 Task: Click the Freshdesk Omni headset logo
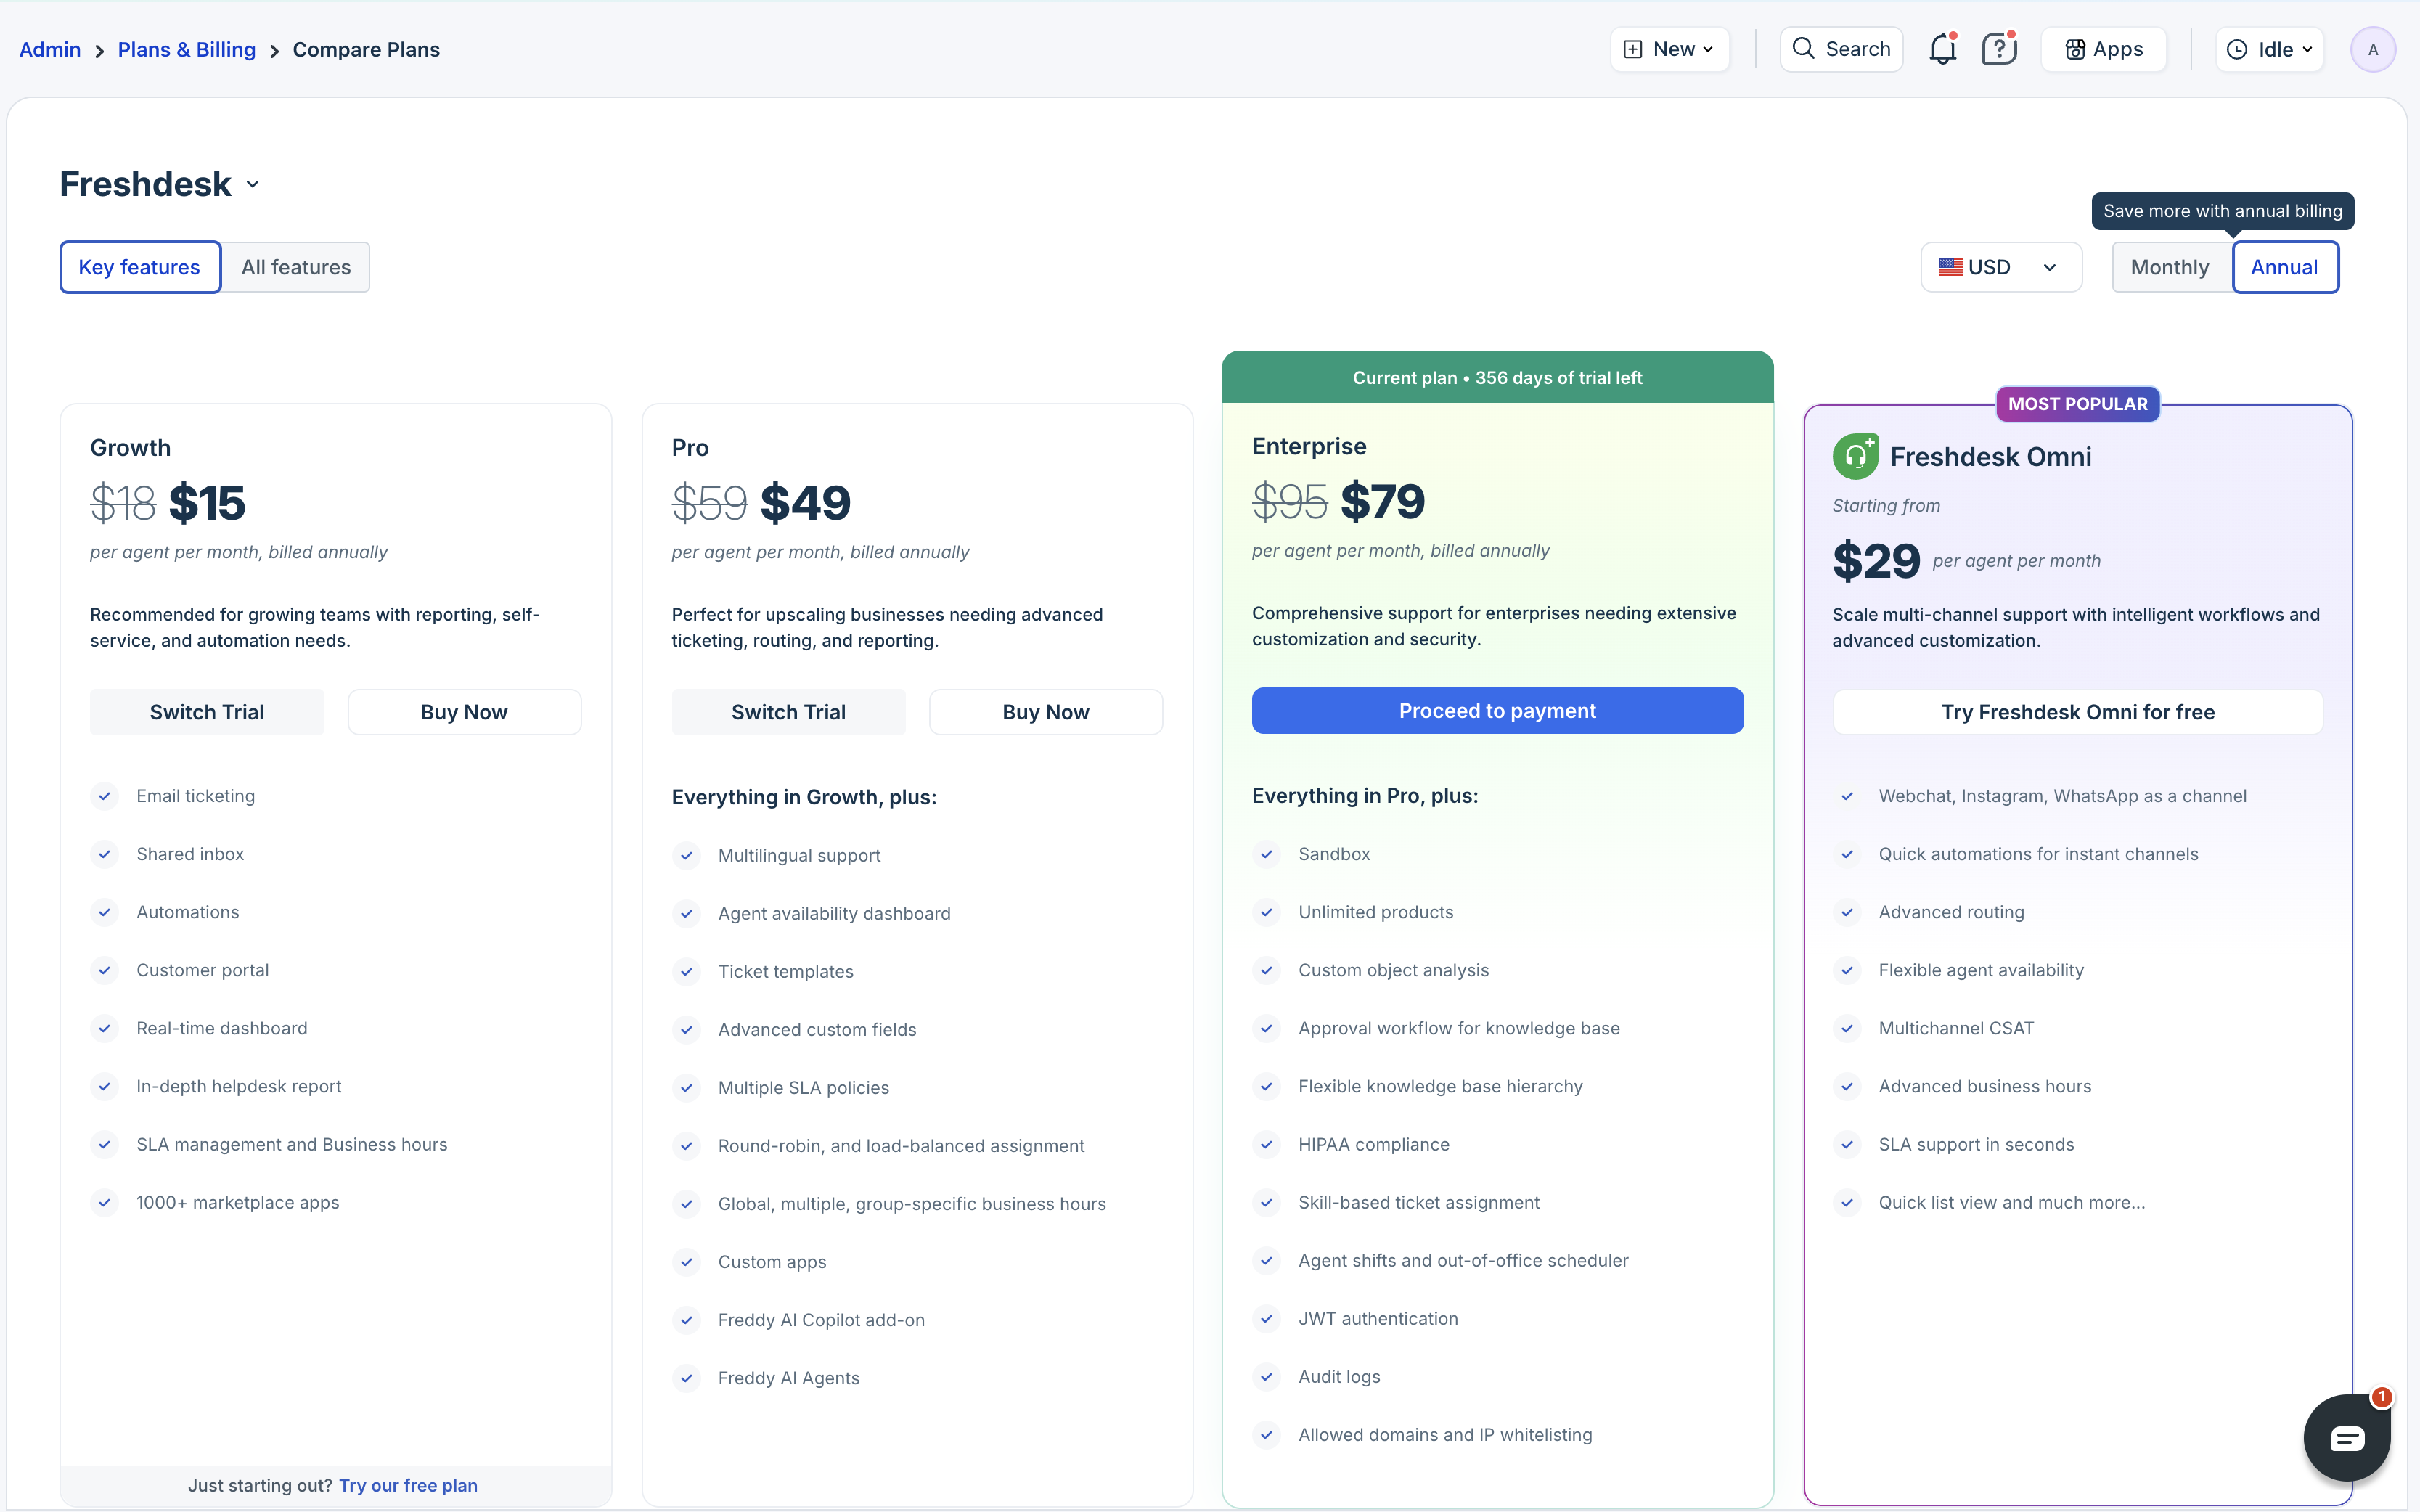(1855, 457)
